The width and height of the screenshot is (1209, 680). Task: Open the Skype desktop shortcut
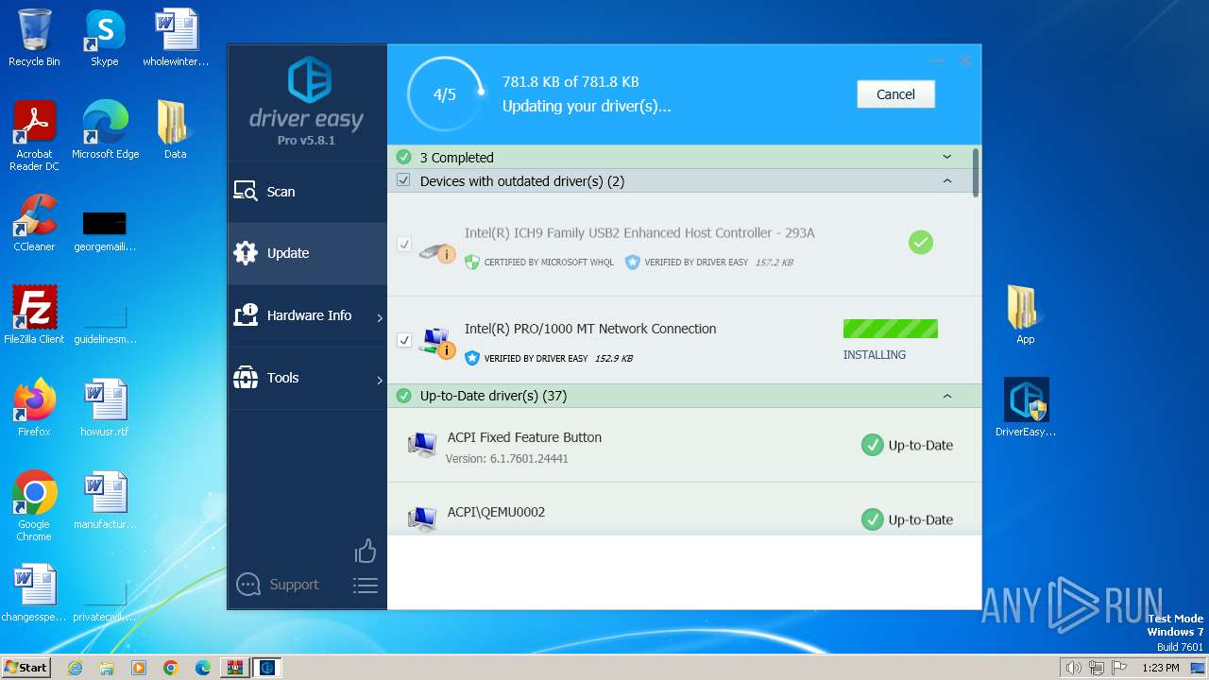tap(104, 38)
